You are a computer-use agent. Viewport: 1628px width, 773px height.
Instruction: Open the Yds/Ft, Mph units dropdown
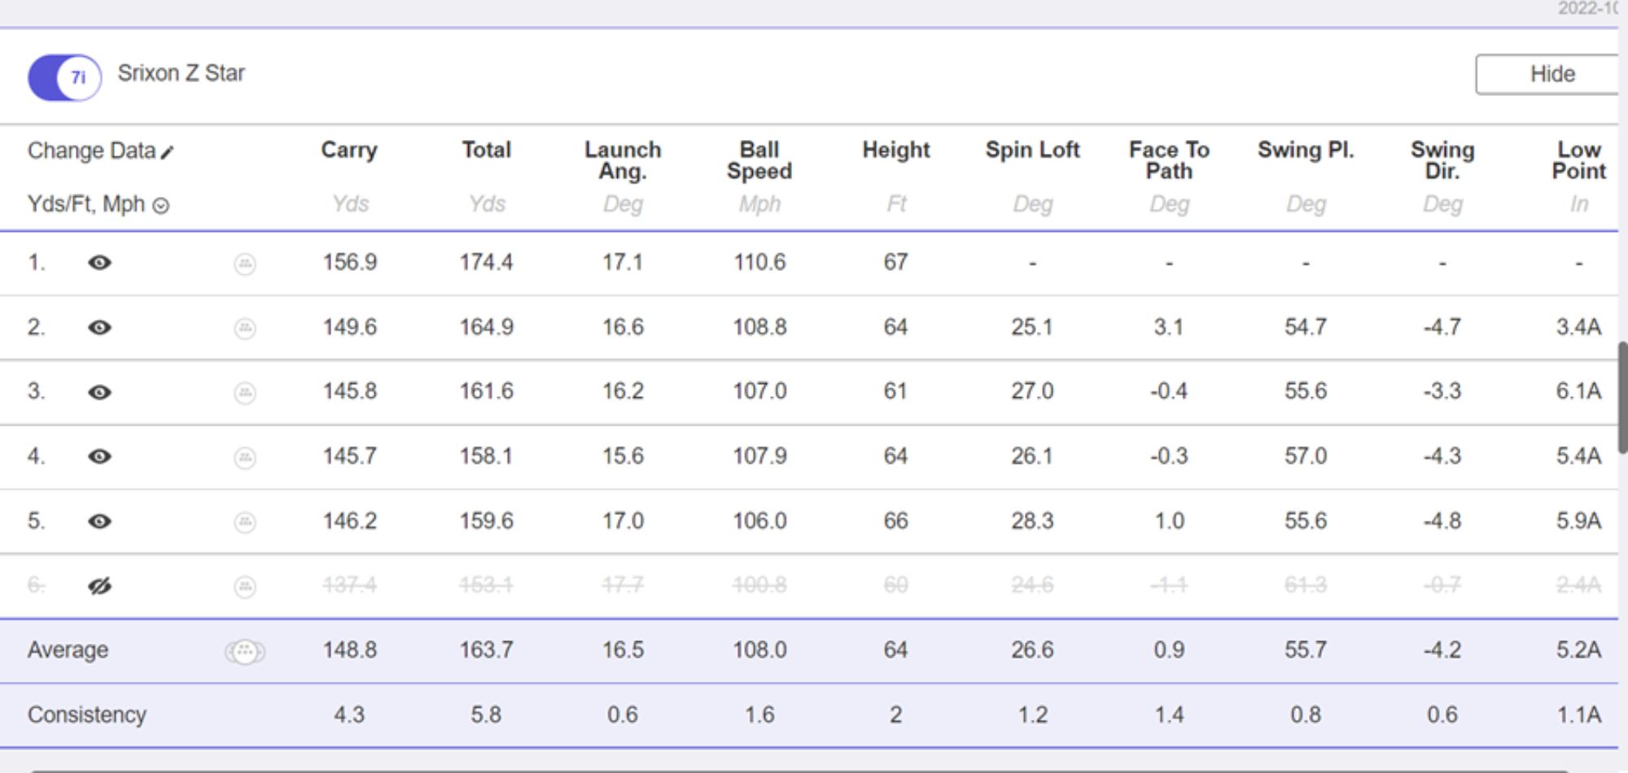coord(161,205)
